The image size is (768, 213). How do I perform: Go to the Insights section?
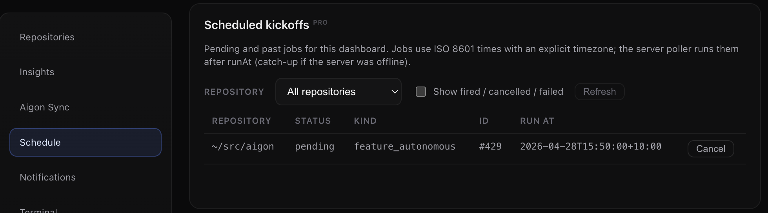(x=37, y=72)
